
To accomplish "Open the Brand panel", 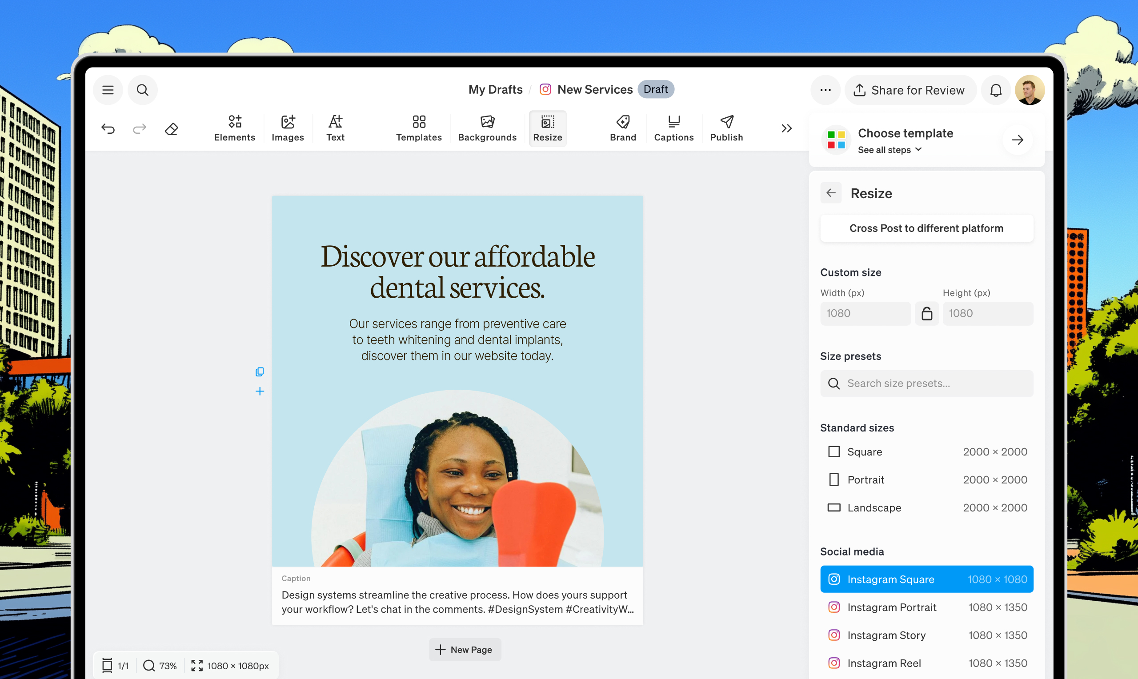I will click(x=623, y=128).
